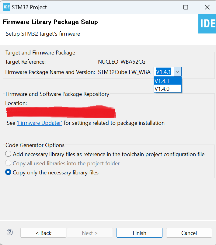Minimize the STM32 Project window

click(164, 7)
